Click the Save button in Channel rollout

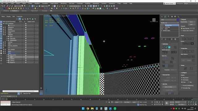191,22
